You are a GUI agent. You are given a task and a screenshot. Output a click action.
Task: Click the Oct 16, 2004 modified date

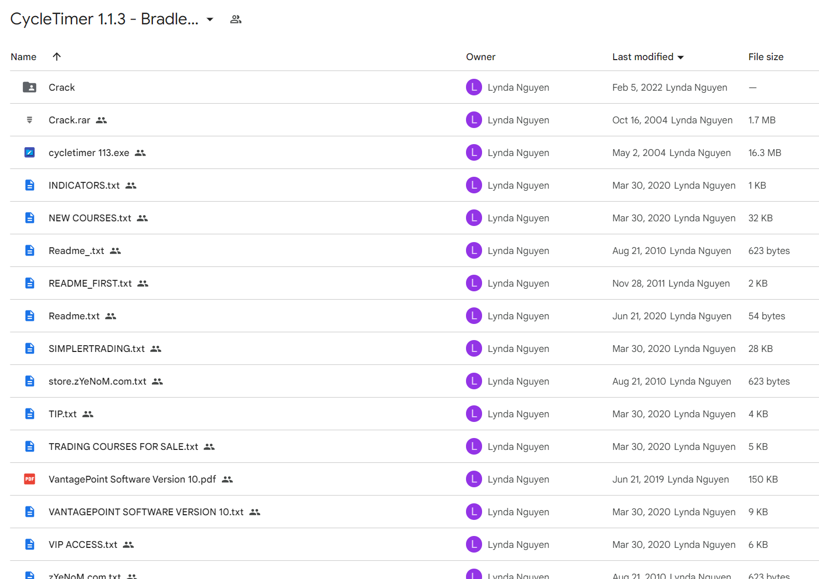coord(640,120)
